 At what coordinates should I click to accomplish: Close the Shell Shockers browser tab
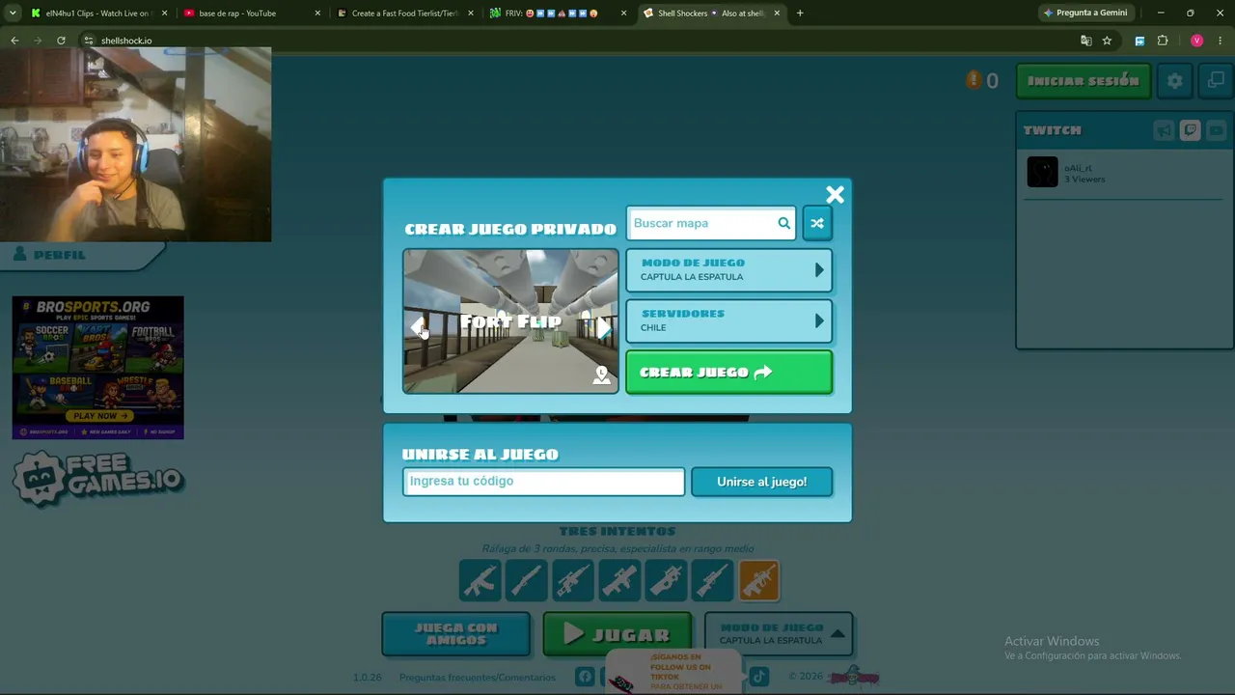[x=777, y=14]
